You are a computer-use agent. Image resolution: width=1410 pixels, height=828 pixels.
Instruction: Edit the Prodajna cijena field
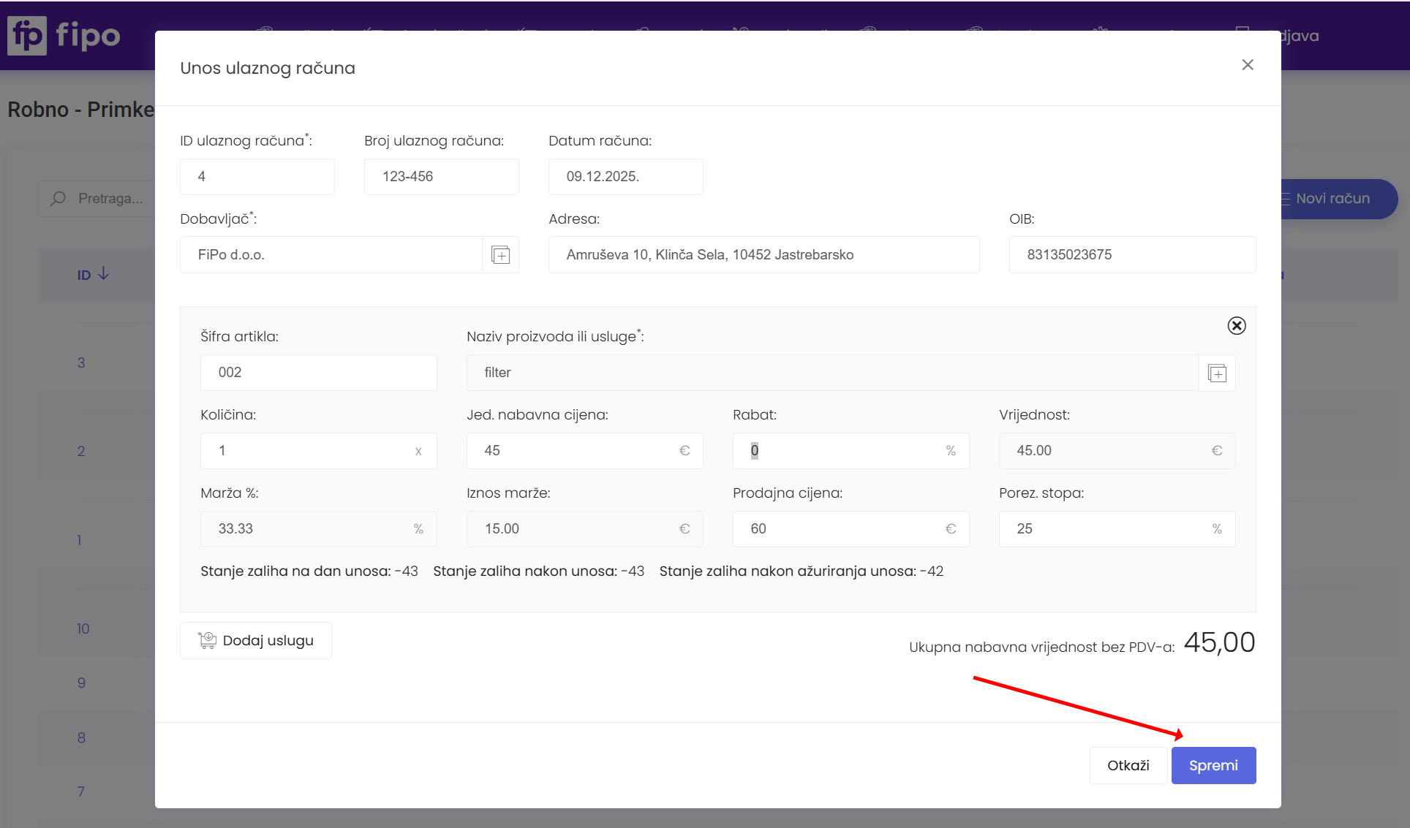tap(841, 529)
